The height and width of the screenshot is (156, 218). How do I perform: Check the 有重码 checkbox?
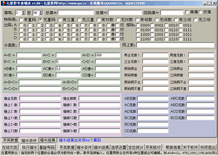pos(21,20)
